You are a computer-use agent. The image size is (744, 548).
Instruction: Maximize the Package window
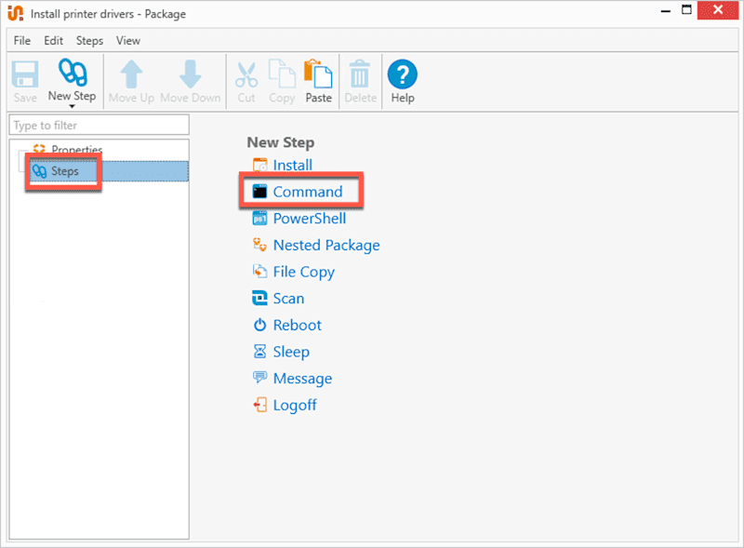click(686, 10)
